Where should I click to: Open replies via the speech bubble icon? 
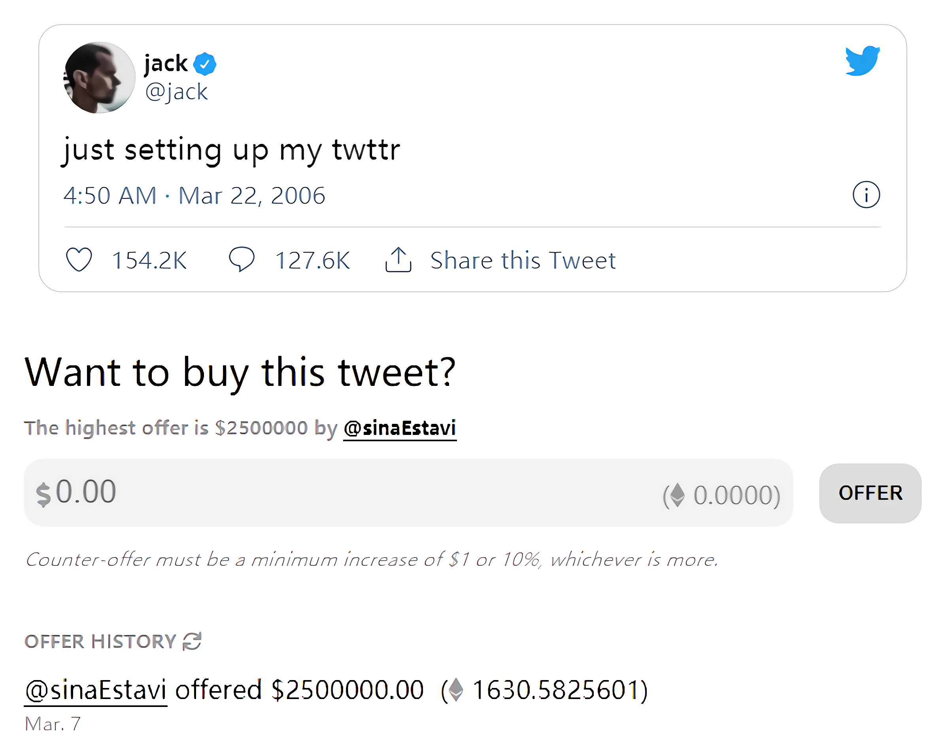[242, 259]
